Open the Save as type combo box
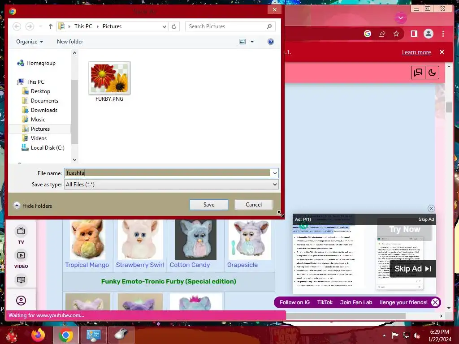 click(x=171, y=185)
